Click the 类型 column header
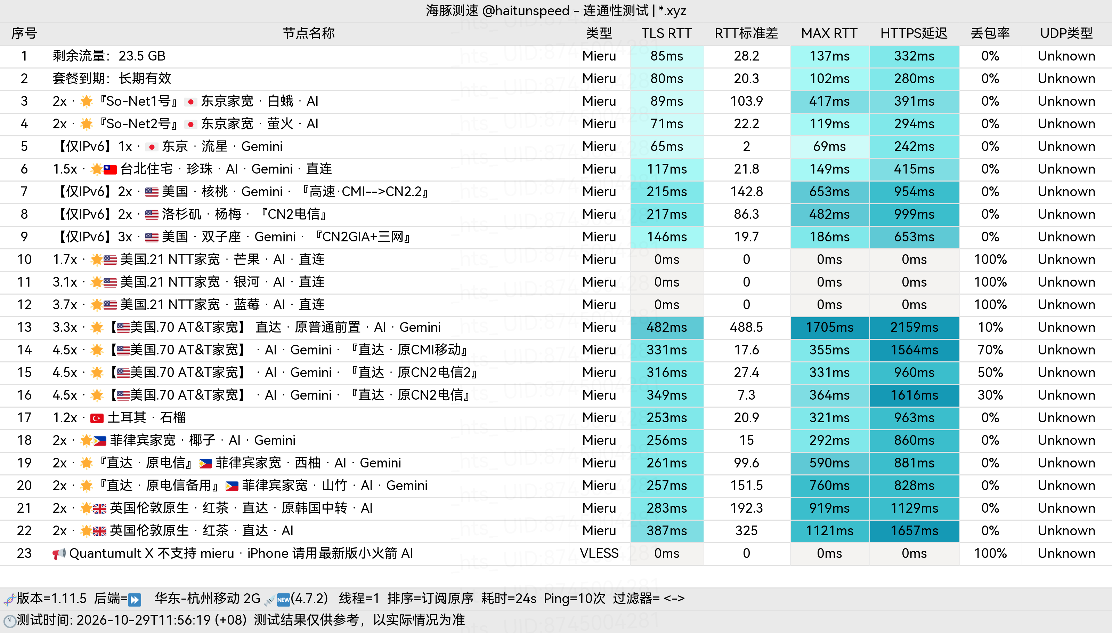The width and height of the screenshot is (1112, 633). pyautogui.click(x=599, y=33)
